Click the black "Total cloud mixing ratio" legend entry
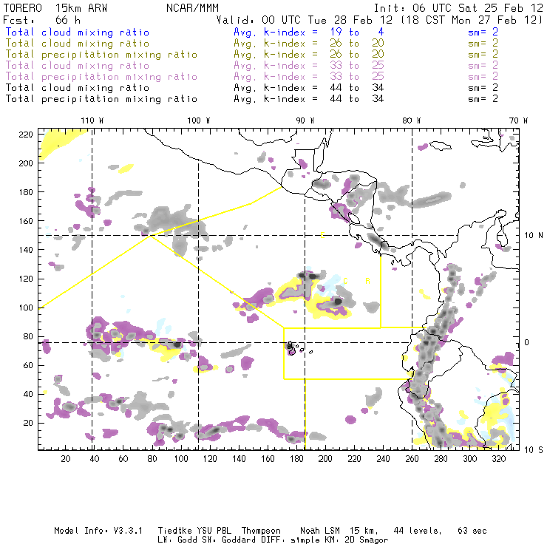Viewport: 547px width, 547px height. (78, 87)
